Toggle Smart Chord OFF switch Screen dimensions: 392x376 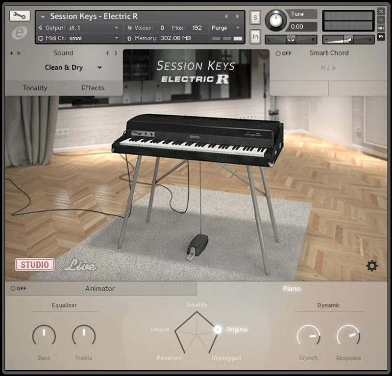(284, 53)
